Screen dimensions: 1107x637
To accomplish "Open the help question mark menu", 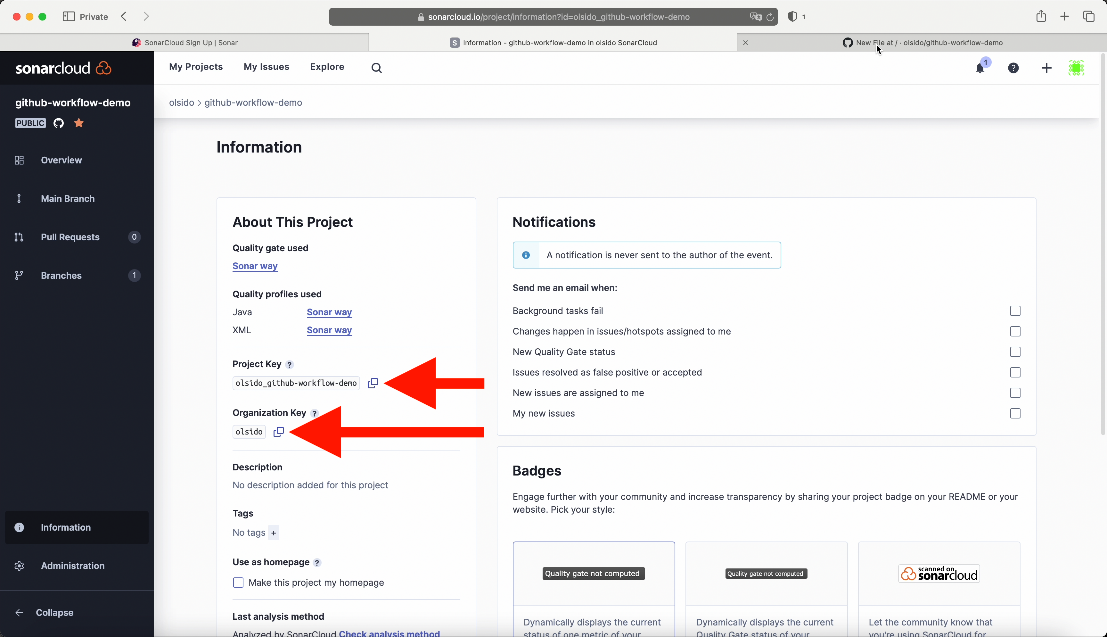I will click(x=1013, y=68).
